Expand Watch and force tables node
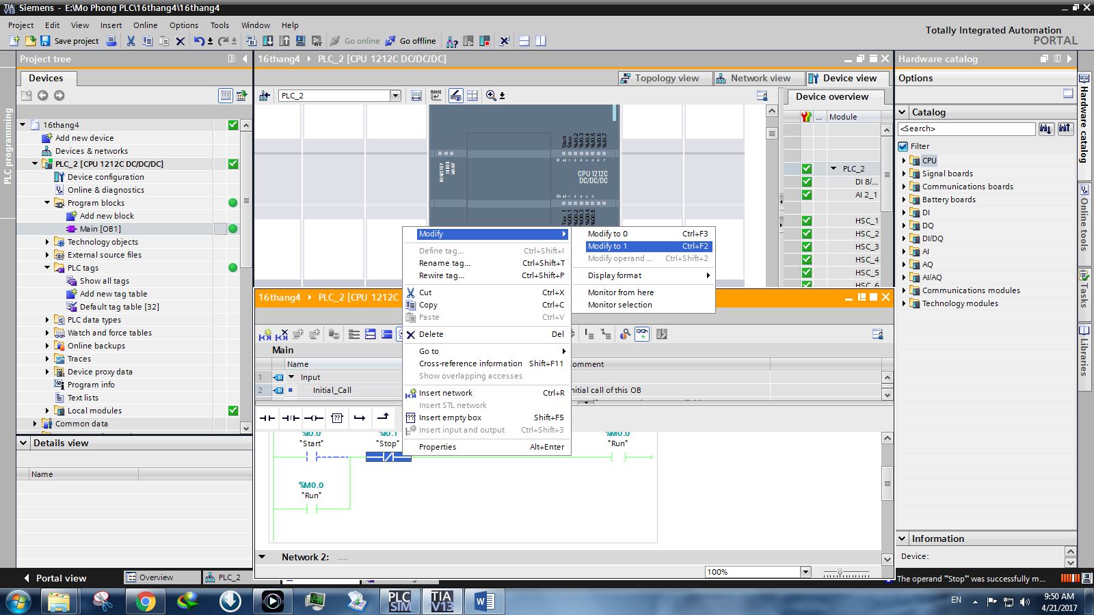 (x=47, y=333)
